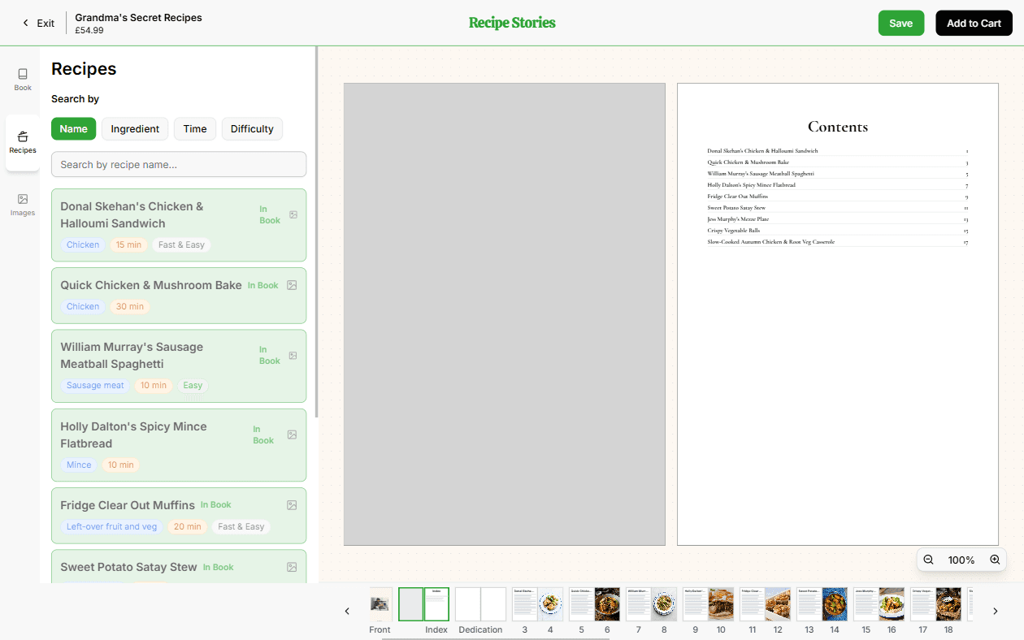Click the recipe name search field
1024x640 pixels.
point(178,164)
